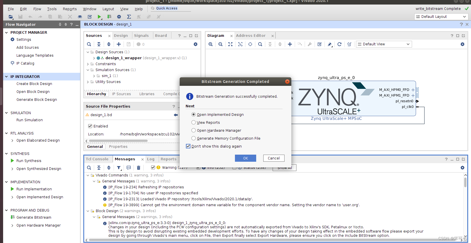Collapse the PROJECT MANAGER section
This screenshot has width=471, height=243.
tap(7, 32)
